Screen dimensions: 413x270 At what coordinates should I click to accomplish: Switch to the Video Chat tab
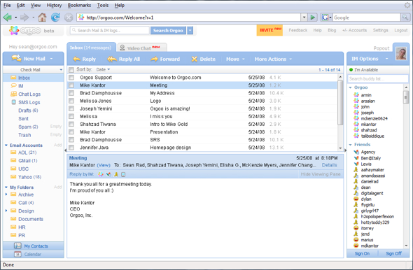[x=142, y=48]
